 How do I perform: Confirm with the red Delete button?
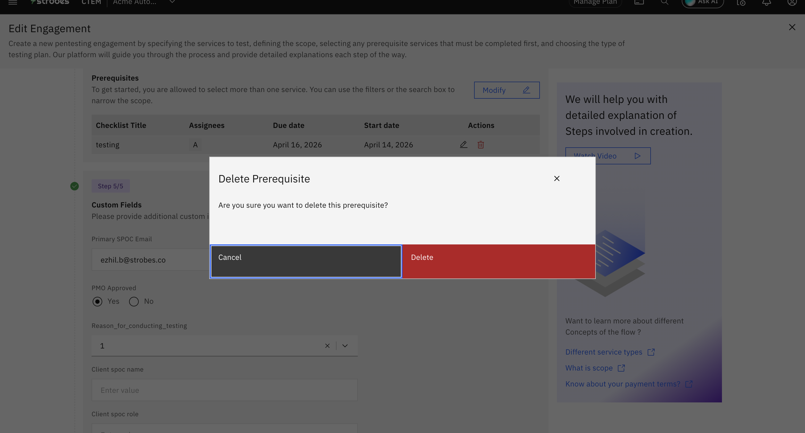498,261
